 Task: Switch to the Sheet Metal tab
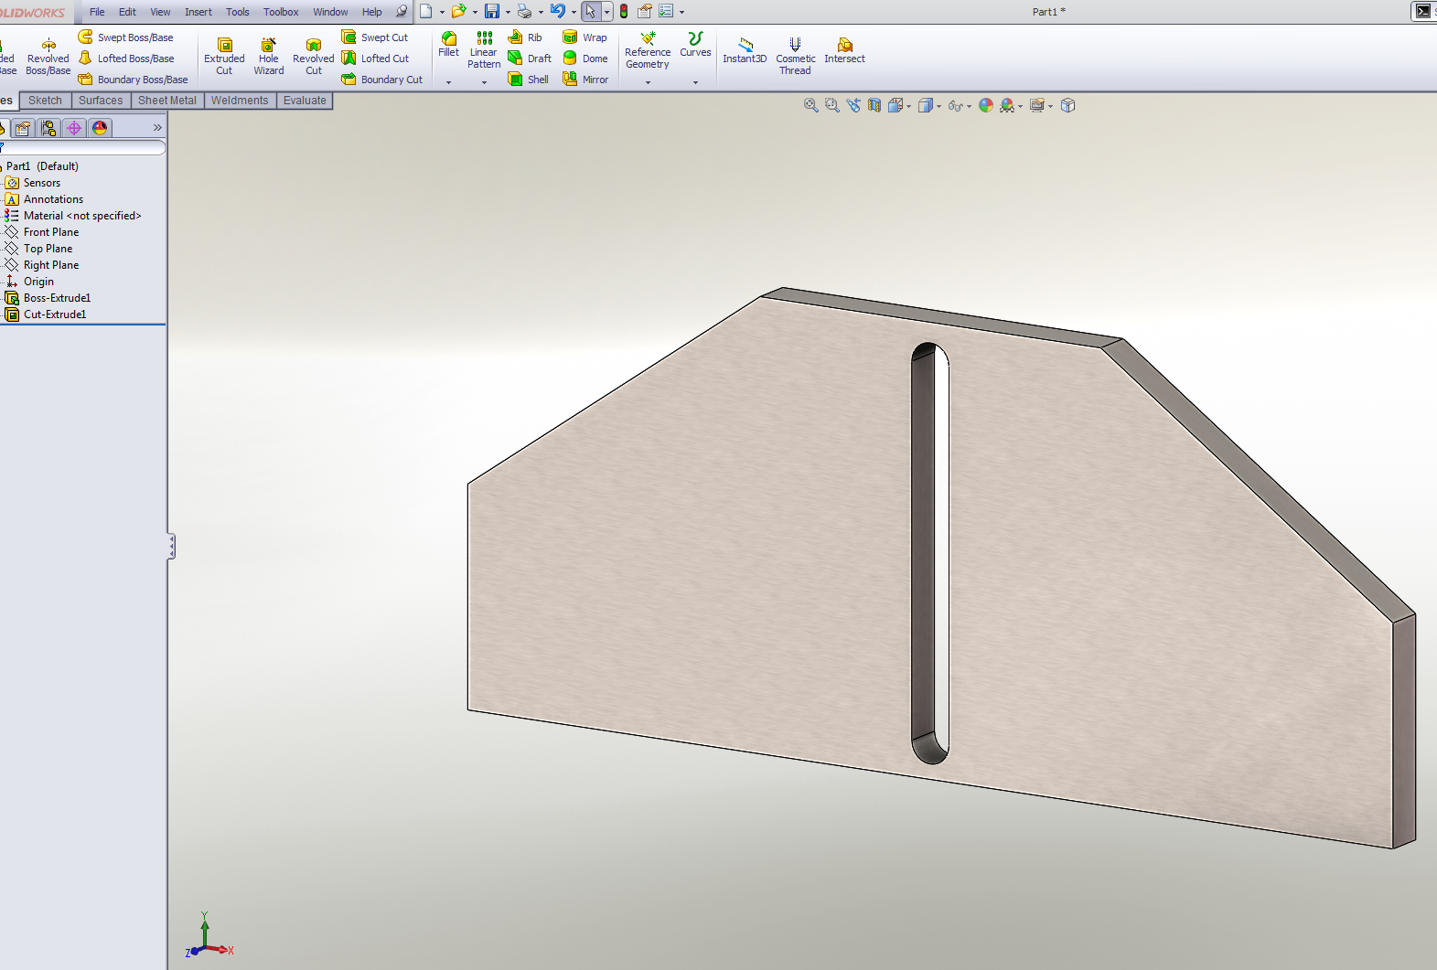click(166, 101)
